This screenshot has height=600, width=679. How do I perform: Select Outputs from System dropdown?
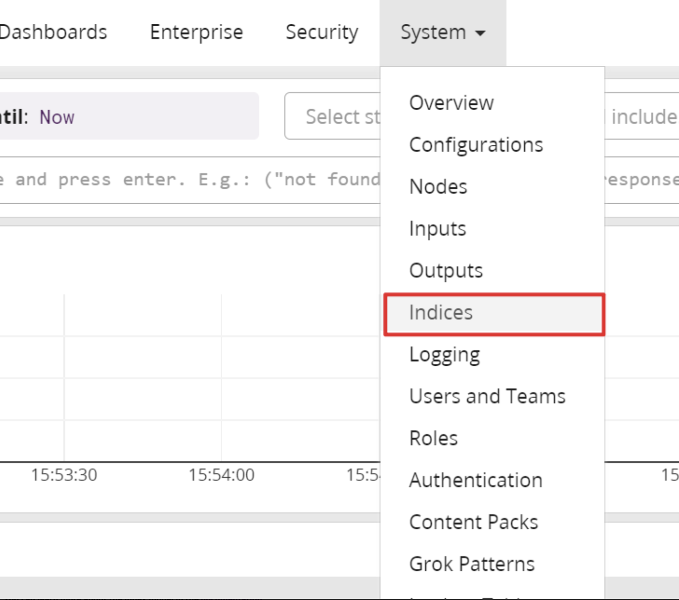(x=446, y=270)
